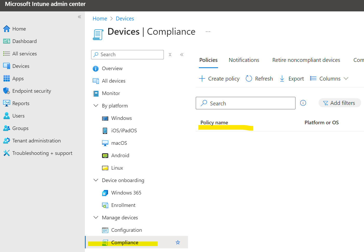Open Devices from the main sidebar

[x=16, y=66]
